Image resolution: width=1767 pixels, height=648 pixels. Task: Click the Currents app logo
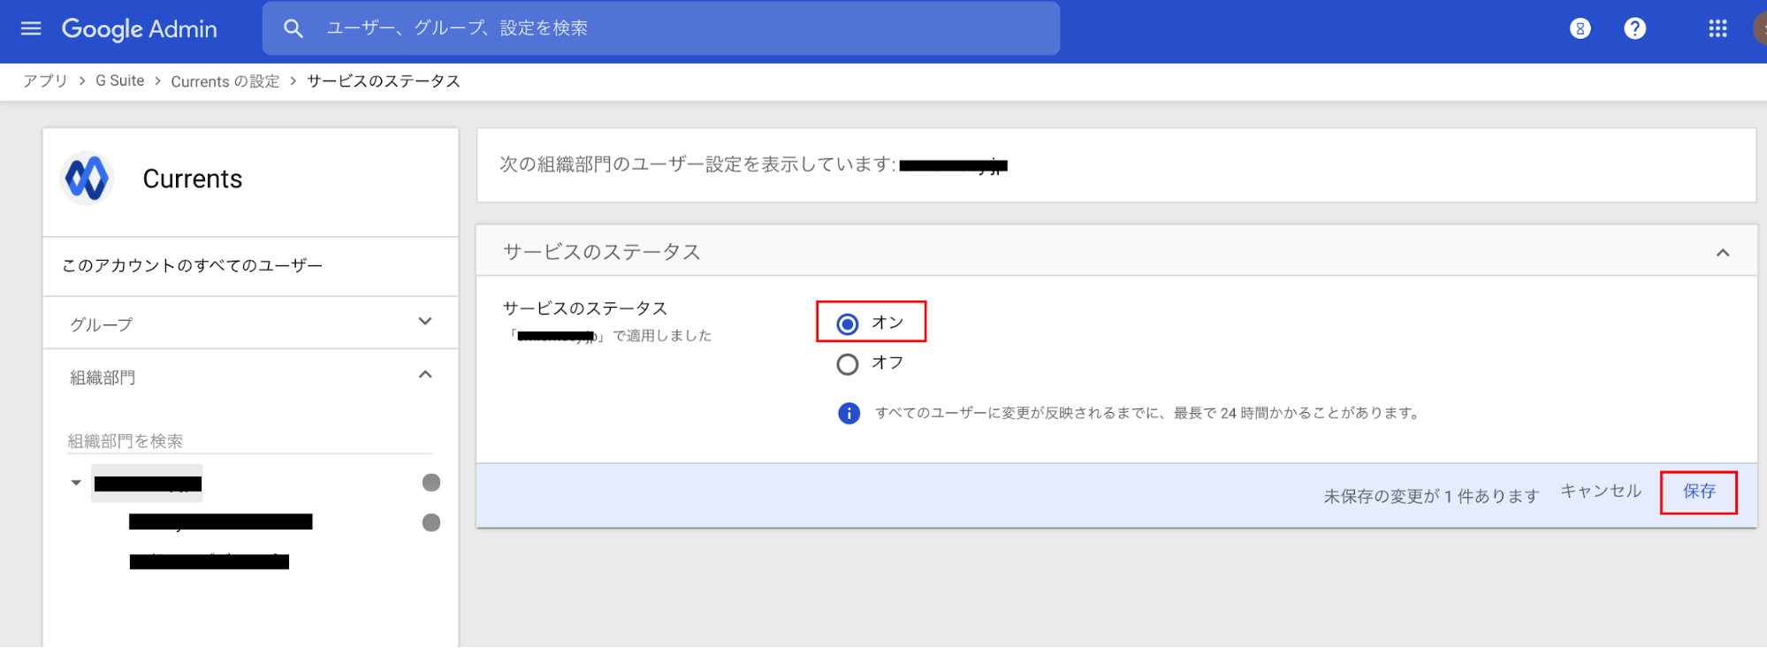point(87,179)
